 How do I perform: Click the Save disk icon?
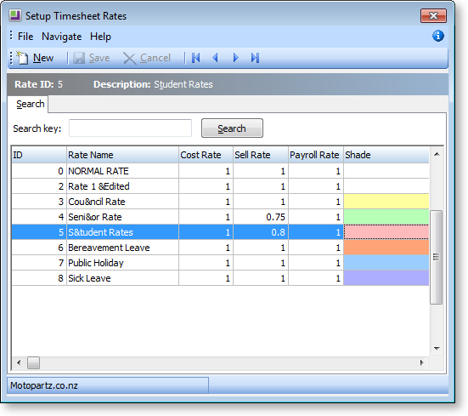point(79,58)
